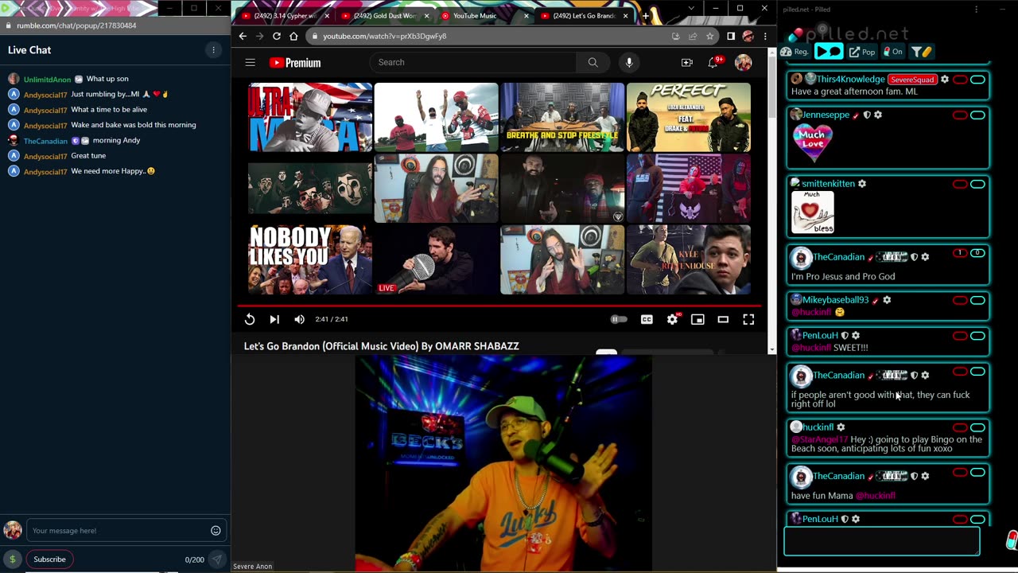Close the YouTube Music tab
The width and height of the screenshot is (1018, 573).
[x=526, y=16]
